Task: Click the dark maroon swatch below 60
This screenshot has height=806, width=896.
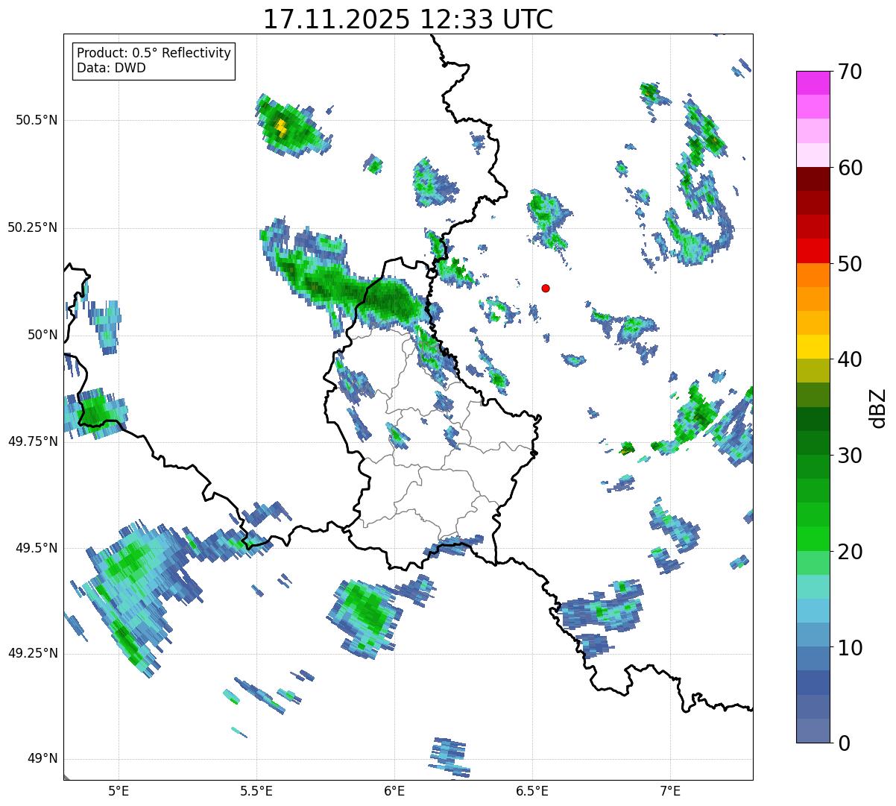Action: (814, 179)
